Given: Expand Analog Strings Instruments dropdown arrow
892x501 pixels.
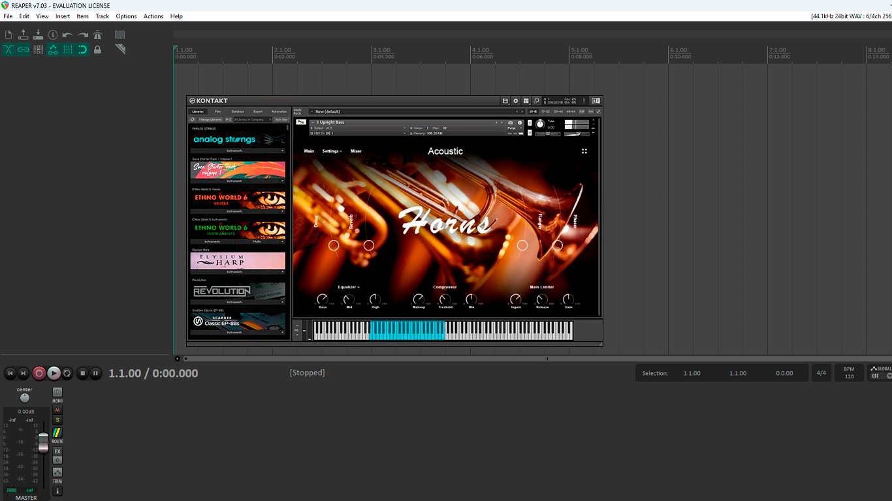Looking at the screenshot, I should click(x=283, y=151).
